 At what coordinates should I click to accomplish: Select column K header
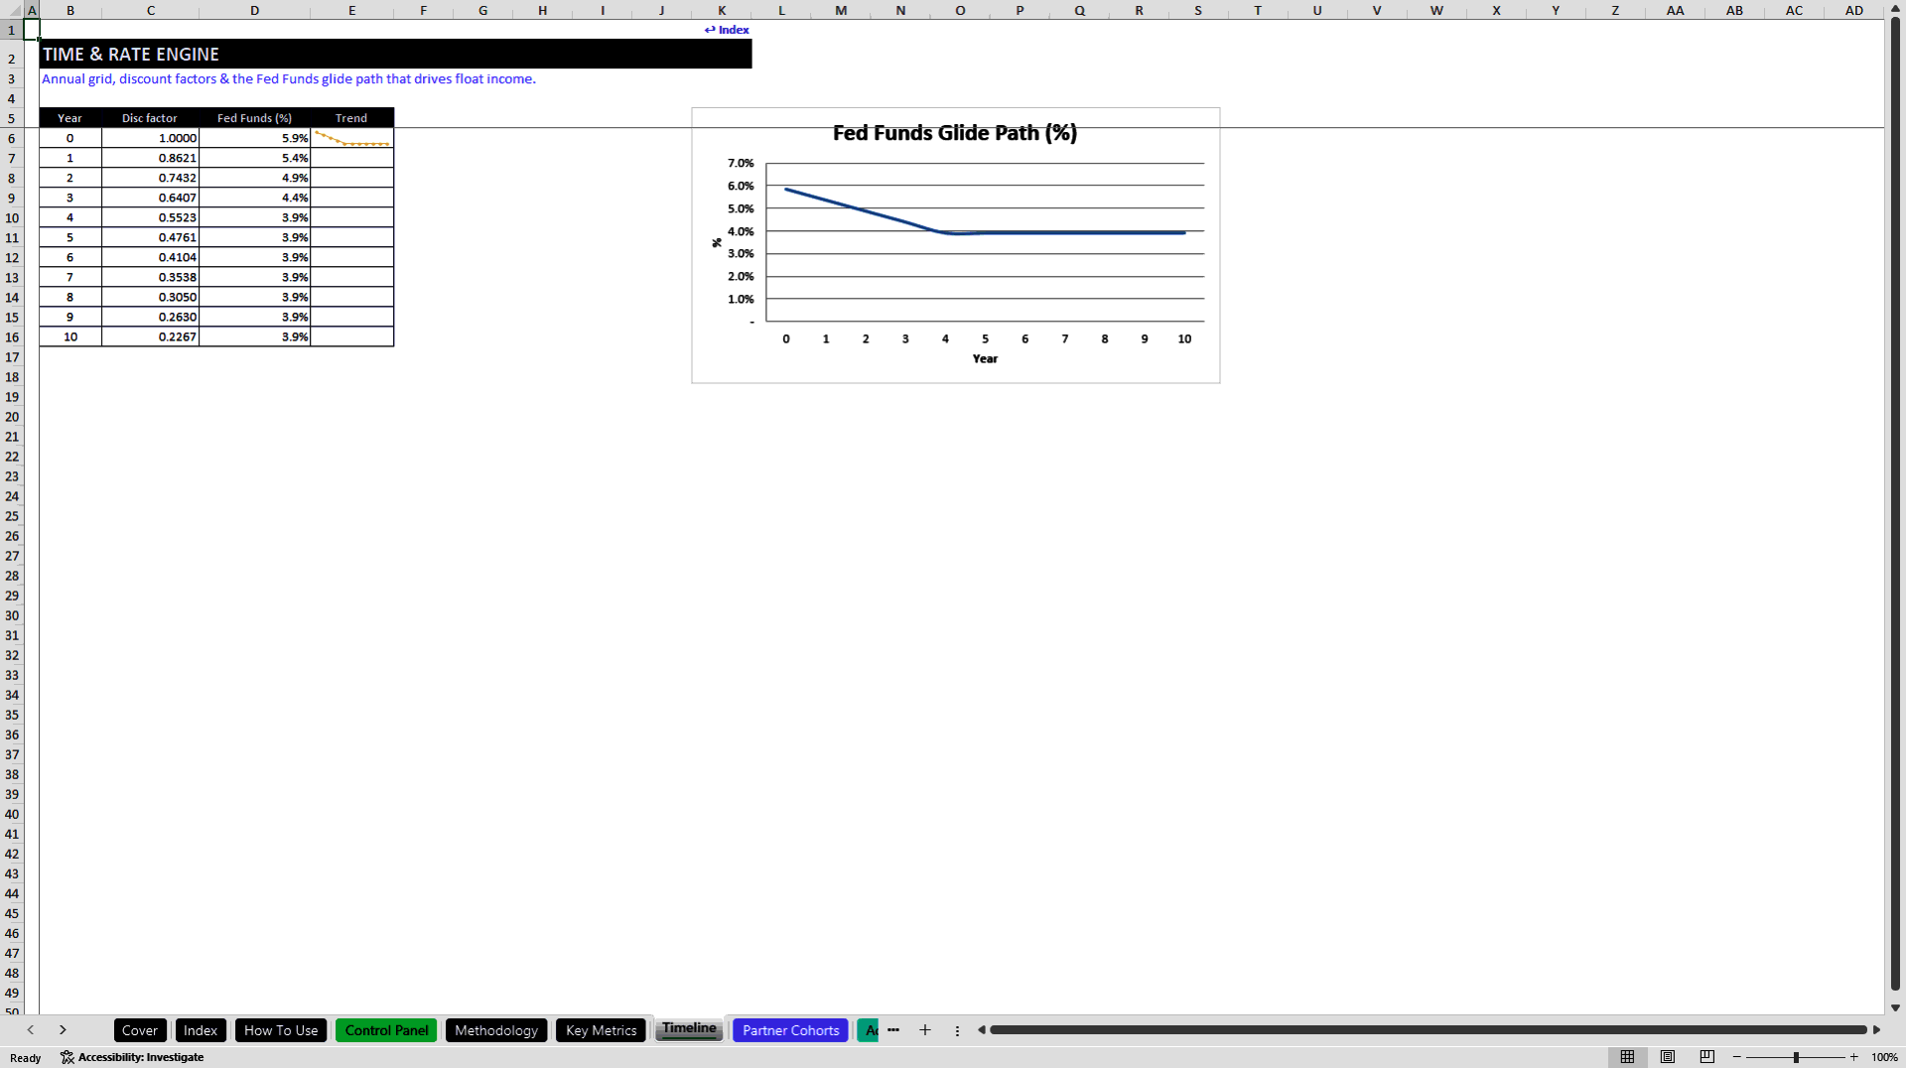tap(722, 10)
